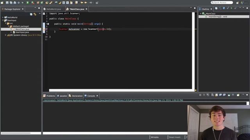Open the Javadoc tab
The width and height of the screenshot is (250, 140).
[x=62, y=96]
